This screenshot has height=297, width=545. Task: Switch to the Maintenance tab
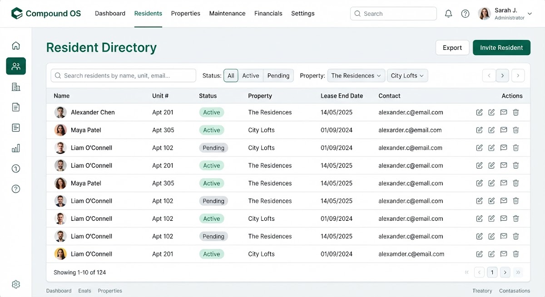click(227, 14)
